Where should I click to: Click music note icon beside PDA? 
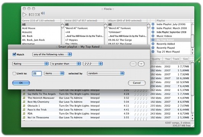point(24,113)
